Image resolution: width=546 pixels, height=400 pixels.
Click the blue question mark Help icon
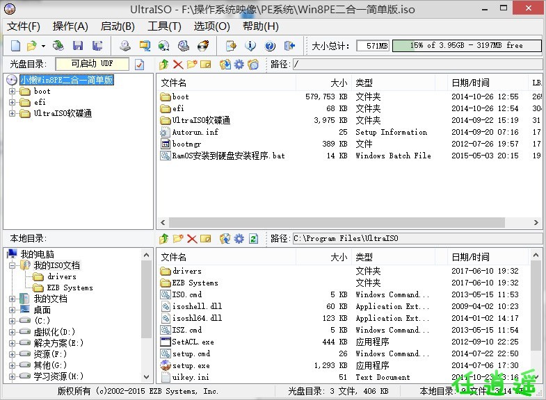(270, 46)
